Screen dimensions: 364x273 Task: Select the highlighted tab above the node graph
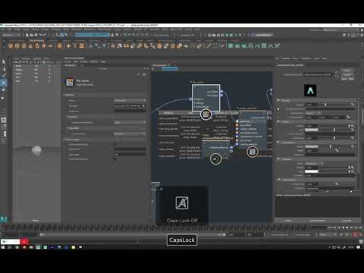click(170, 68)
